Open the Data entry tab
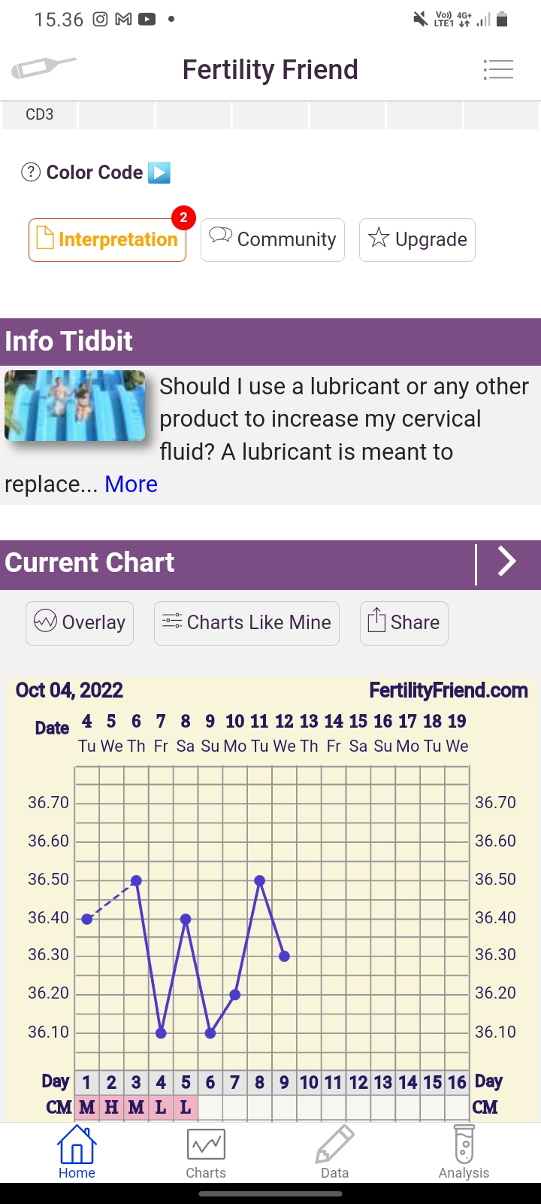This screenshot has width=541, height=1204. pos(334,1153)
